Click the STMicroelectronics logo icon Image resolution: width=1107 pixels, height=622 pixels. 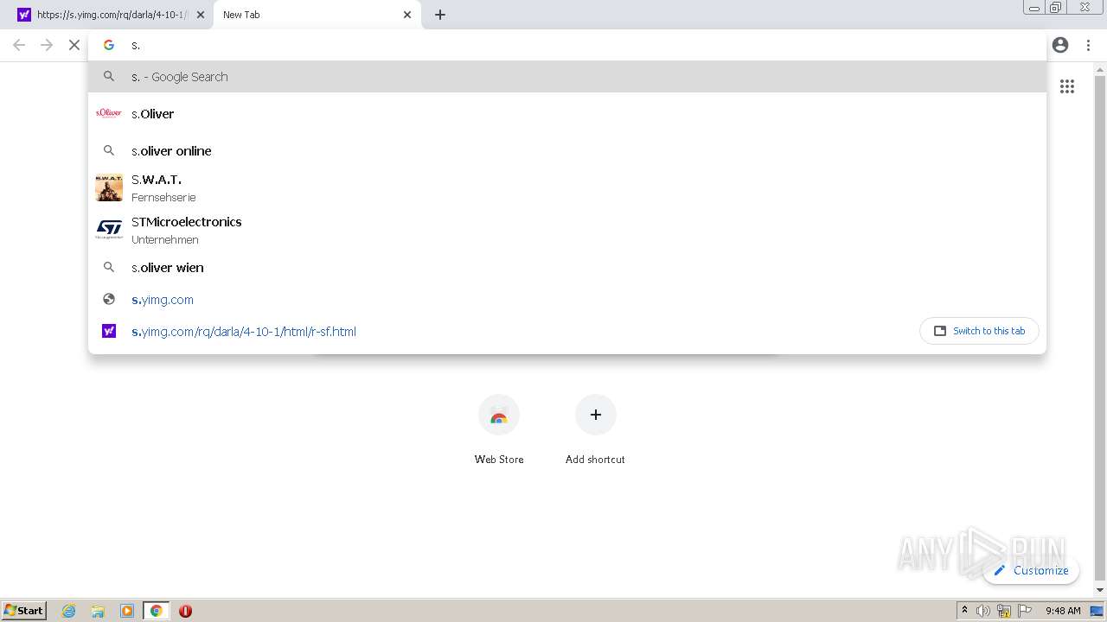(x=109, y=230)
